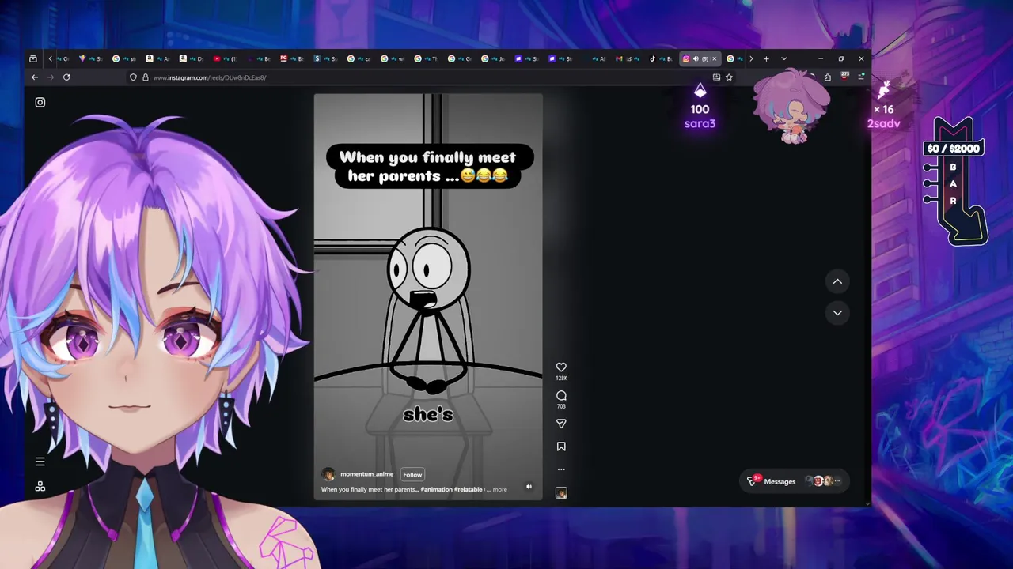Open the comments bubble icon showing 703

click(x=561, y=396)
